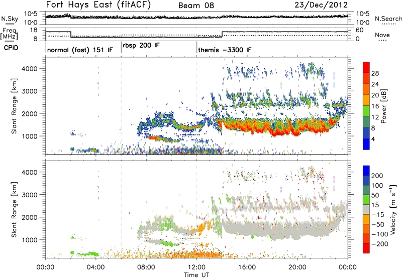Click the 'normal (fast) 151 IF' CPID text
The height and width of the screenshot is (278, 402).
[80, 50]
